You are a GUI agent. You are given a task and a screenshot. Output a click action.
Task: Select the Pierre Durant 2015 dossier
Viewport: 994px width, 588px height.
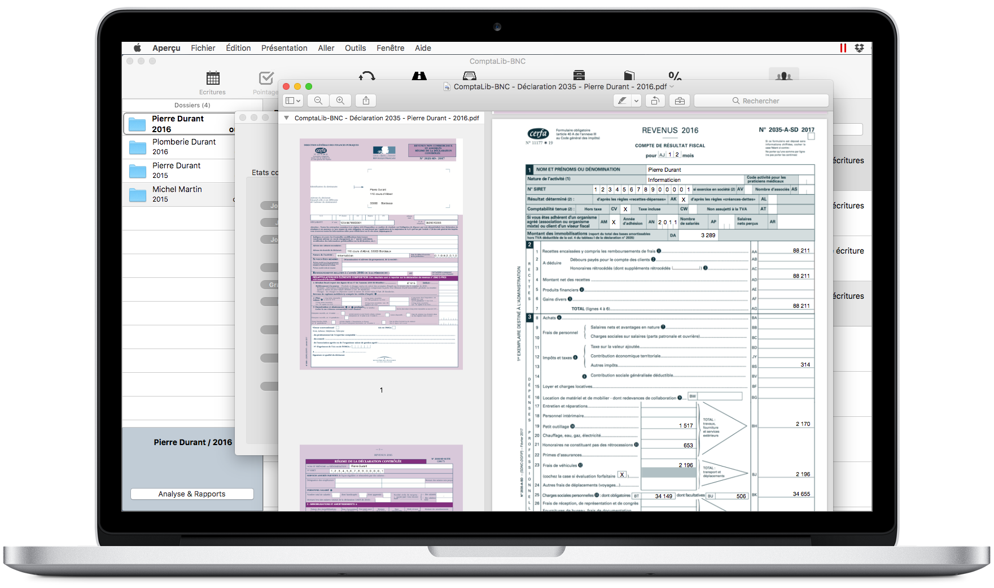point(179,171)
